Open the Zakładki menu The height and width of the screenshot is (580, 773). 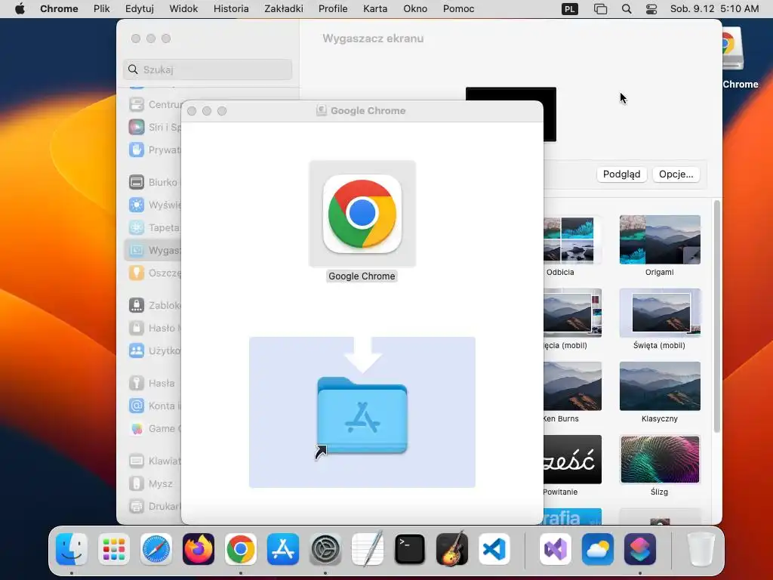pyautogui.click(x=284, y=9)
